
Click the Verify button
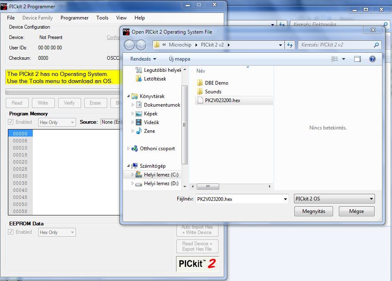pyautogui.click(x=69, y=103)
